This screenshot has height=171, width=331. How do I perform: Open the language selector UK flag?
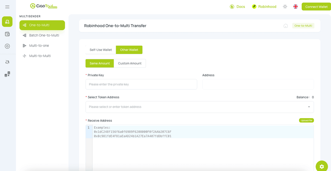tap(295, 7)
